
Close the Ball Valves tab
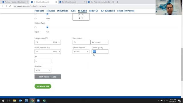pos(85,2)
